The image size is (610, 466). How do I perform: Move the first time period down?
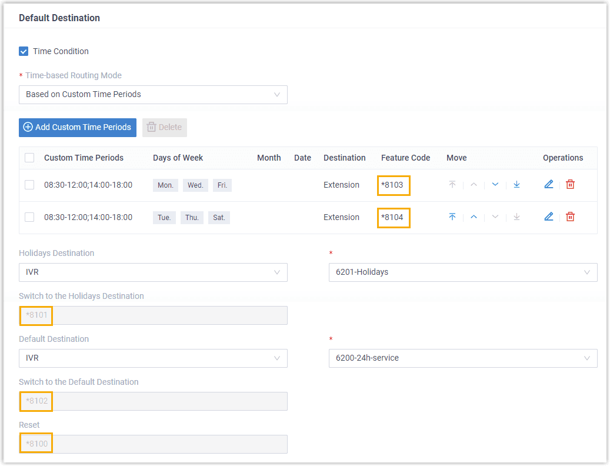tap(495, 184)
